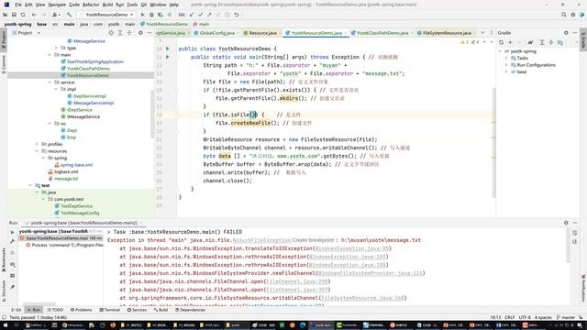Collapse the resources folder
587x330 pixels.
tap(37, 151)
